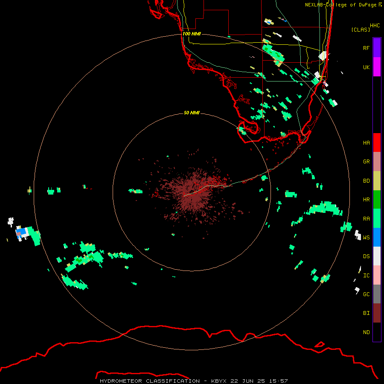Click the GC legend label
The height and width of the screenshot is (384, 384).
[x=366, y=294]
